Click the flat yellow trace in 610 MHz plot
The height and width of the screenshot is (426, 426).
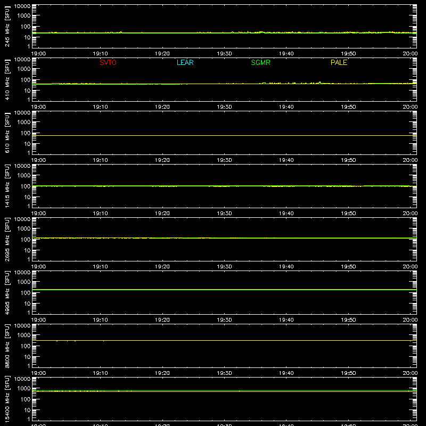click(224, 135)
